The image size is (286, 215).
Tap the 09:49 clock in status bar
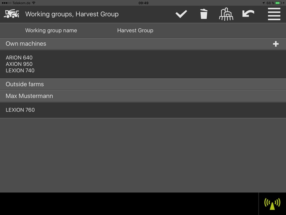143,3
